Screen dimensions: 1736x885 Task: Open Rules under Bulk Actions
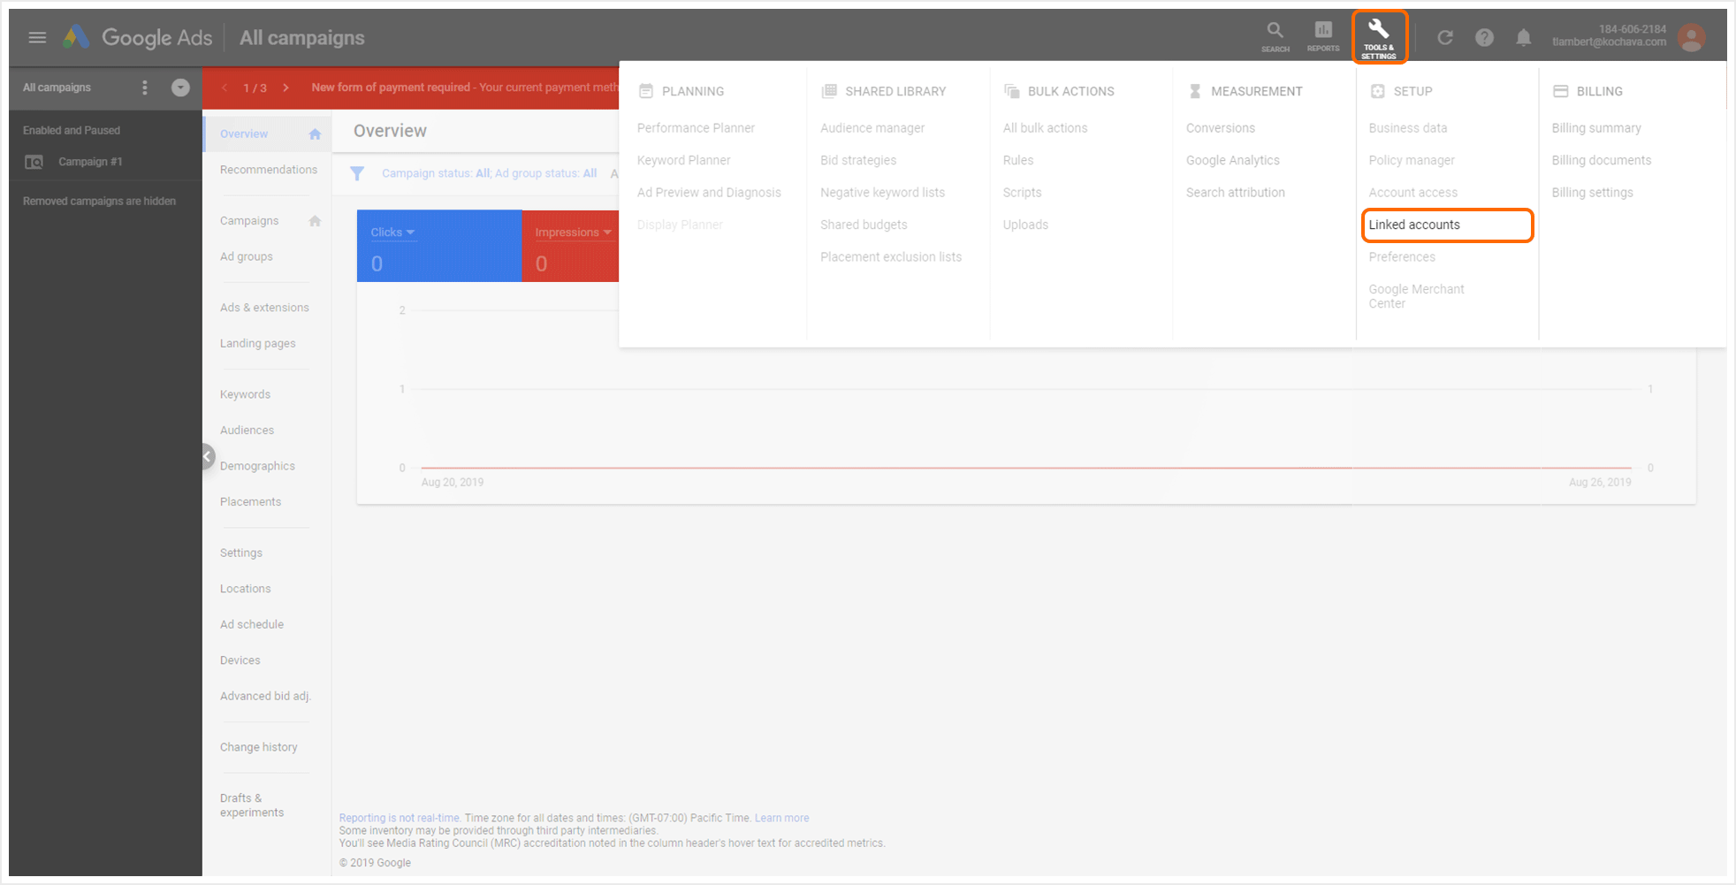(1018, 160)
